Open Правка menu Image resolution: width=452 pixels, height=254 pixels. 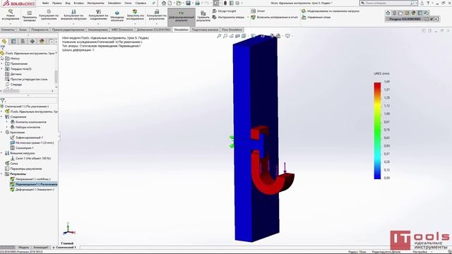[56, 3]
